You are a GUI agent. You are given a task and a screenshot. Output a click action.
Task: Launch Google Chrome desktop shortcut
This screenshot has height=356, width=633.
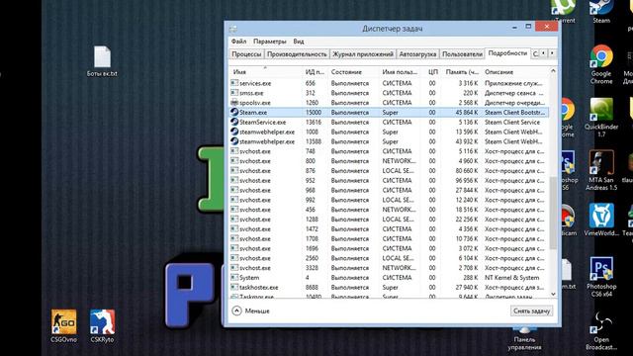click(601, 63)
